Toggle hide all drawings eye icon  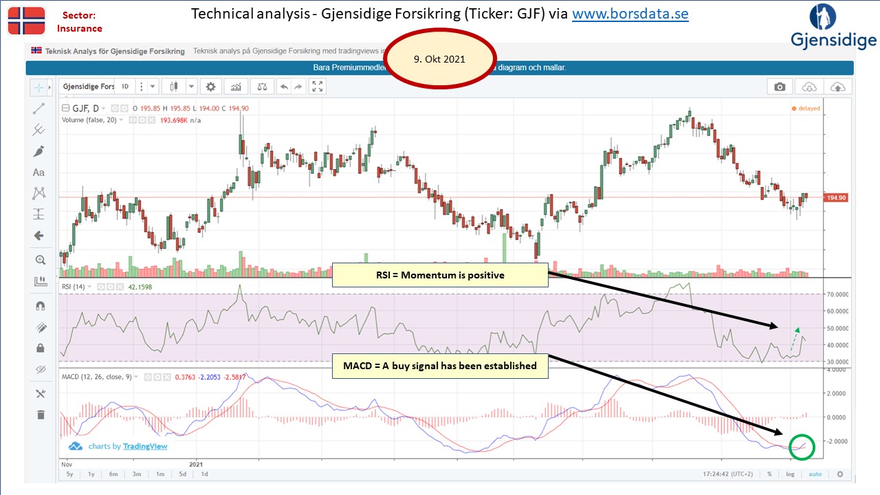pyautogui.click(x=39, y=369)
